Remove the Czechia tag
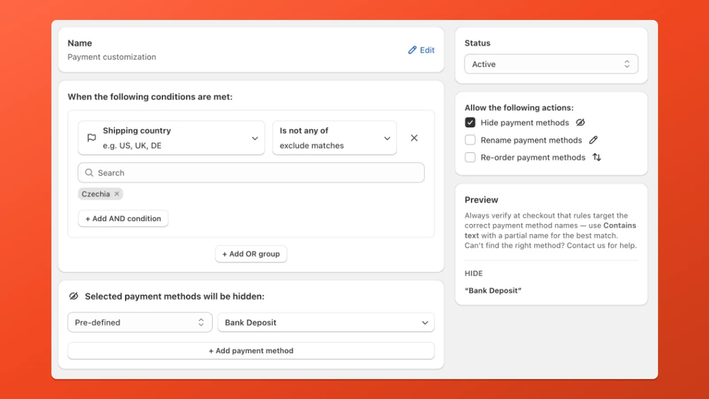The width and height of the screenshot is (709, 399). [117, 194]
